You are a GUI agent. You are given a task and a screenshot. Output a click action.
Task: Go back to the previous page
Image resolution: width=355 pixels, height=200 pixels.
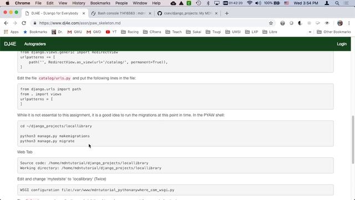6,23
